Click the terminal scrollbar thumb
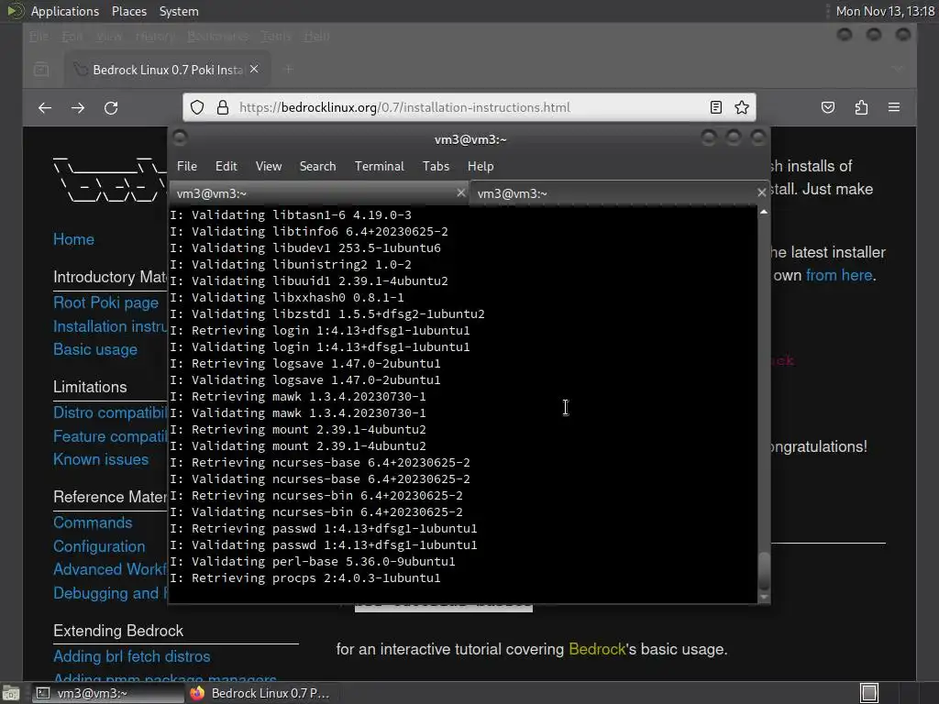Viewport: 939px width, 704px height. 764,572
